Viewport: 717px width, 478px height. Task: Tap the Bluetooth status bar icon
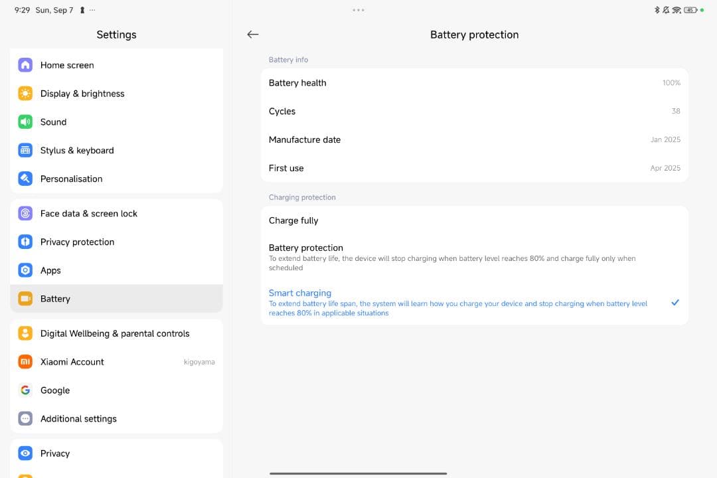tap(657, 9)
